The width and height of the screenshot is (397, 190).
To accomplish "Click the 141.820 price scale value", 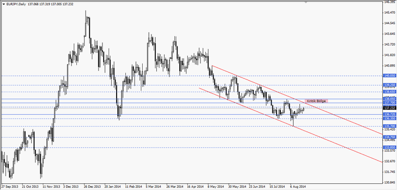I will 389,55.
